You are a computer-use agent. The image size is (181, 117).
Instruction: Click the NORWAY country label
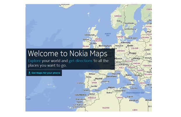pyautogui.click(x=118, y=16)
